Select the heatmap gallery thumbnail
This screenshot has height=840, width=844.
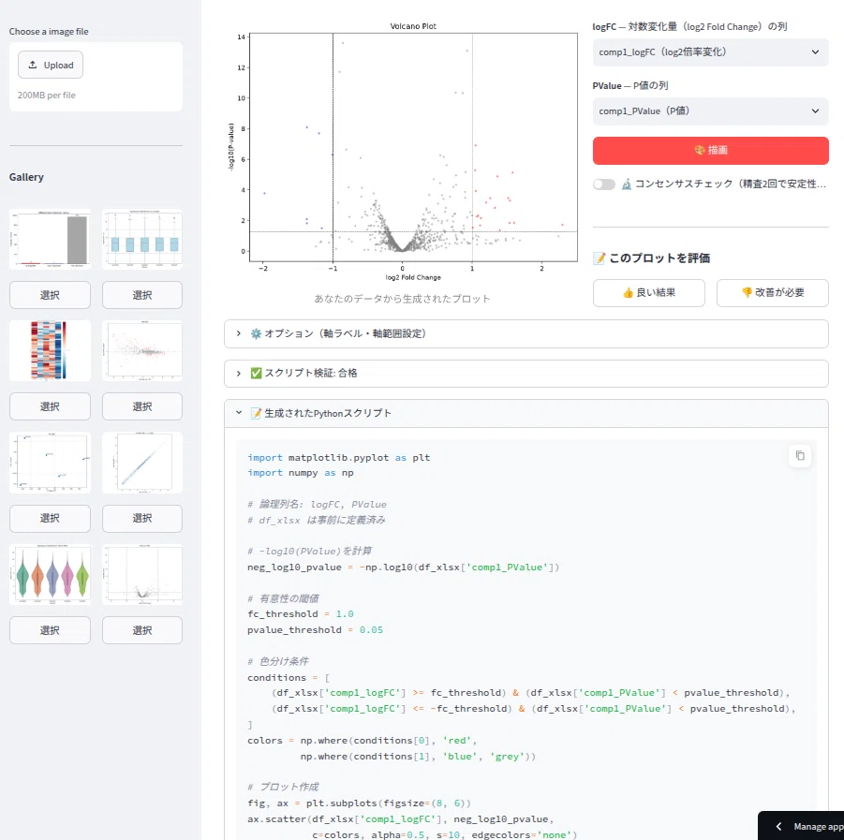[x=50, y=350]
